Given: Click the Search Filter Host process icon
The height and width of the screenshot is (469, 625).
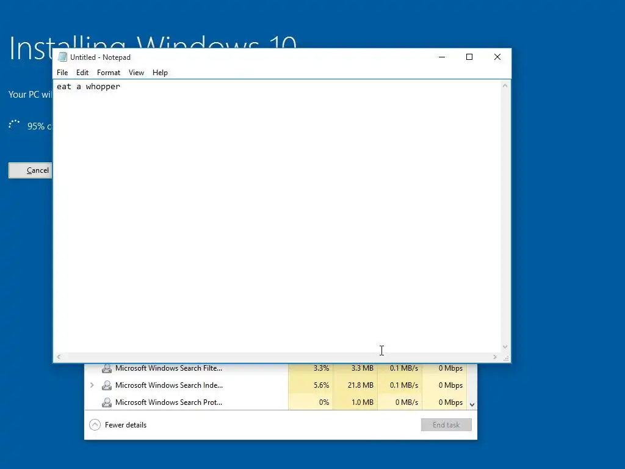Looking at the screenshot, I should point(106,368).
